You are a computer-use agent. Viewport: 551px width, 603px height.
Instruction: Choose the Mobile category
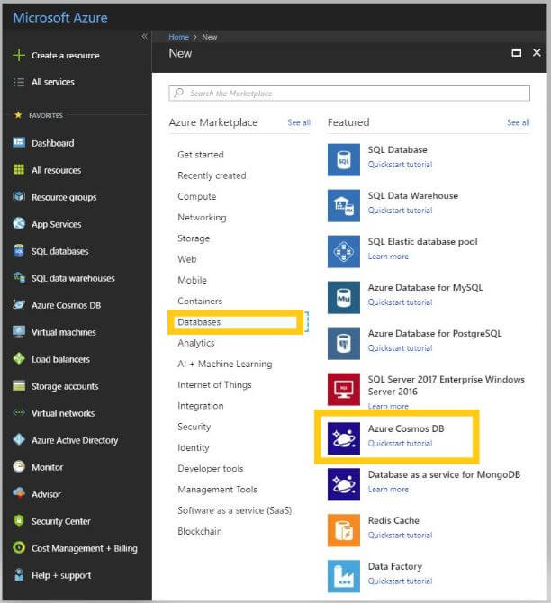[192, 280]
